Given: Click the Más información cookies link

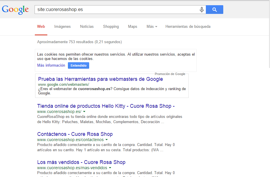Looking at the screenshot, I should pos(51,65).
